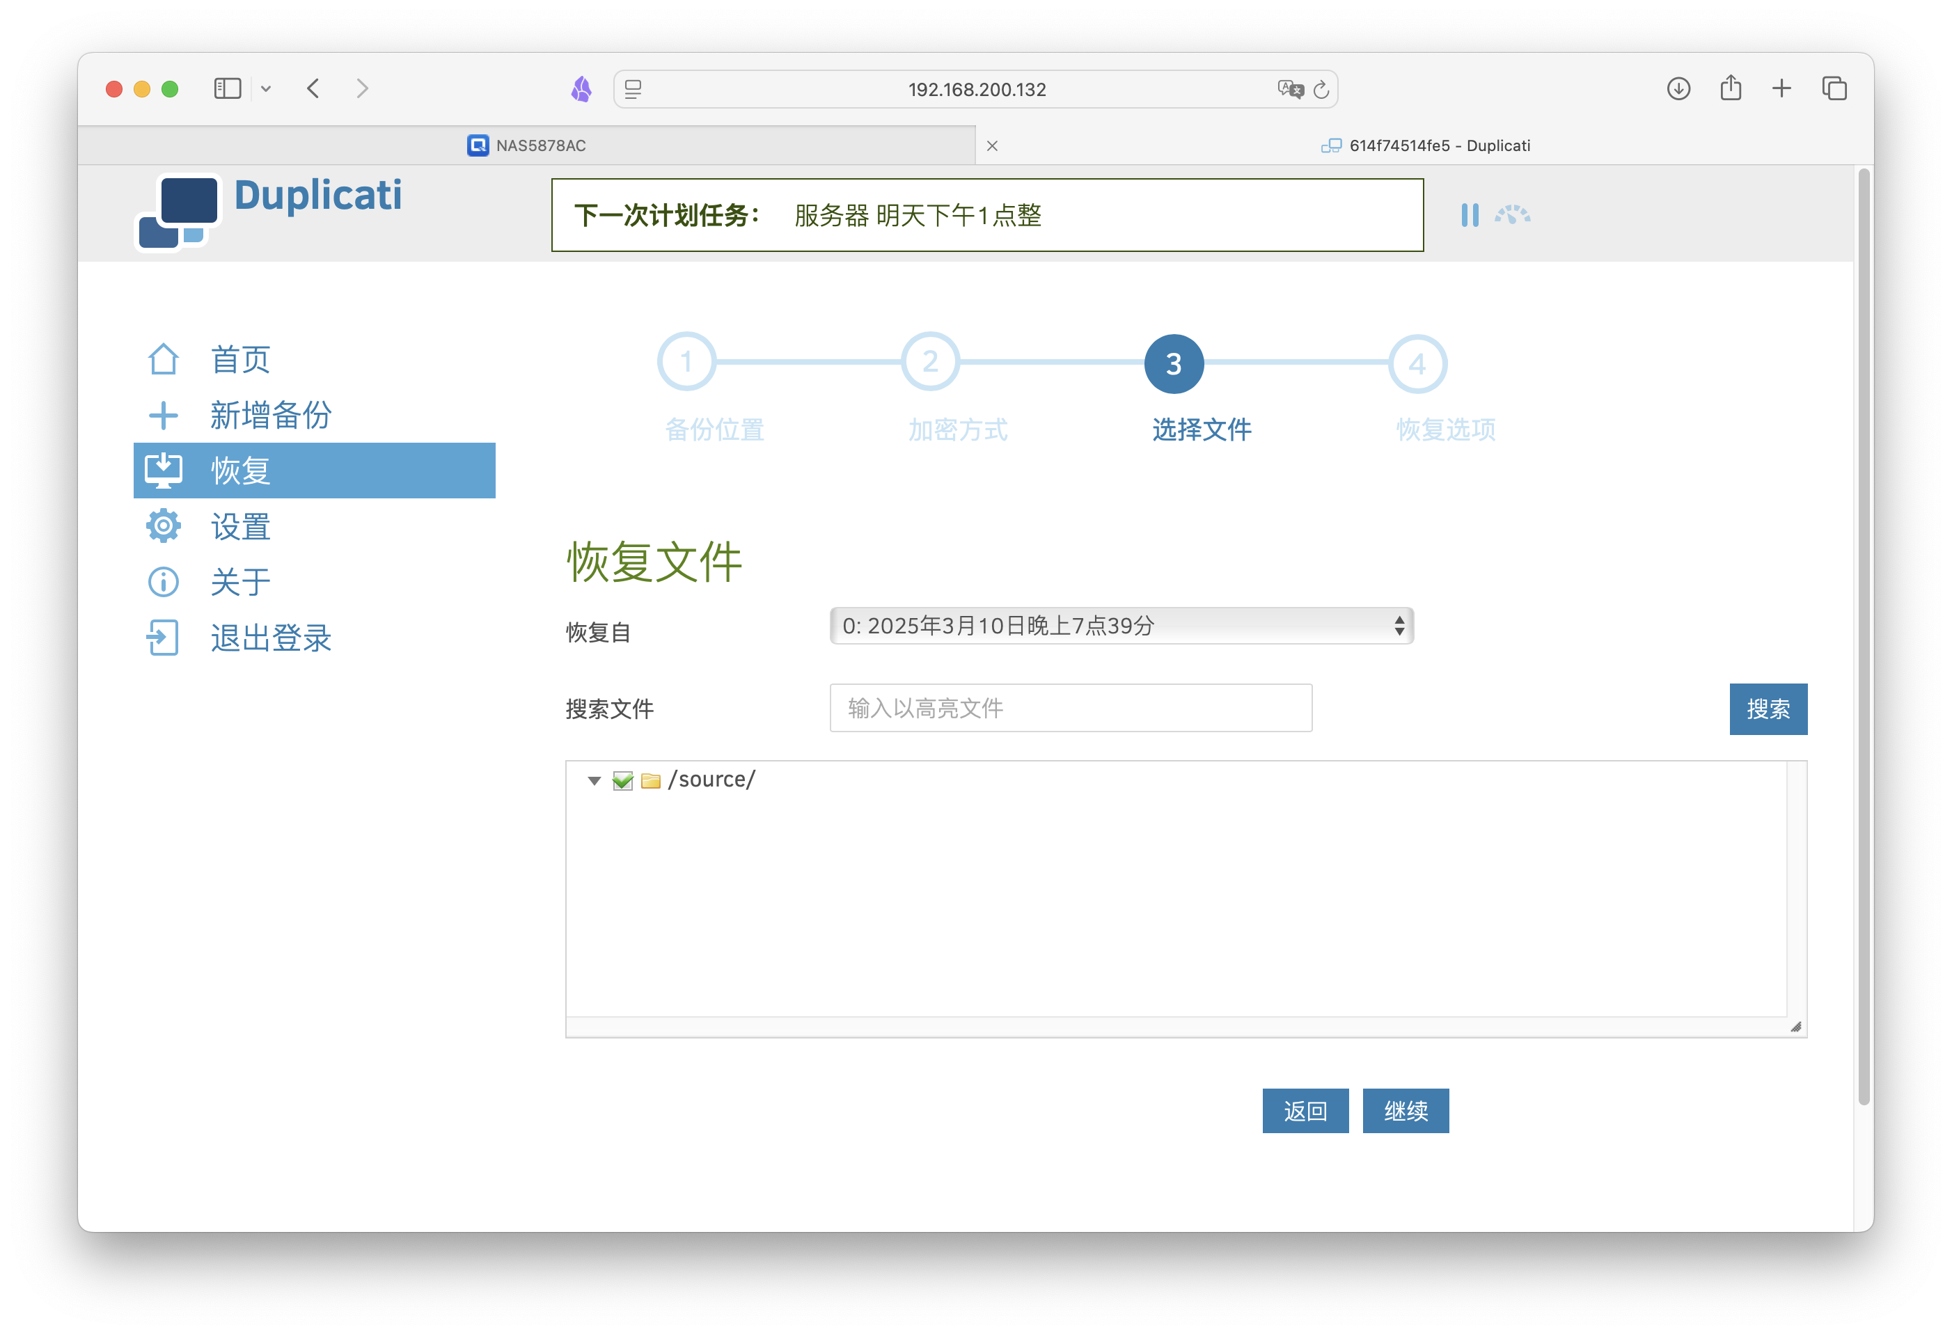Click 恢复选项 step label
The image size is (1952, 1335).
click(1445, 430)
